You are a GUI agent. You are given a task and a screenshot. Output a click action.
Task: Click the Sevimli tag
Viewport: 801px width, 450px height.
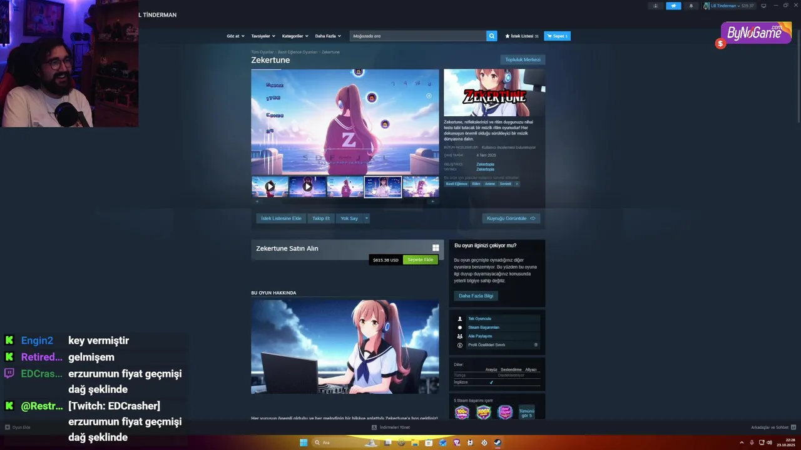point(505,184)
